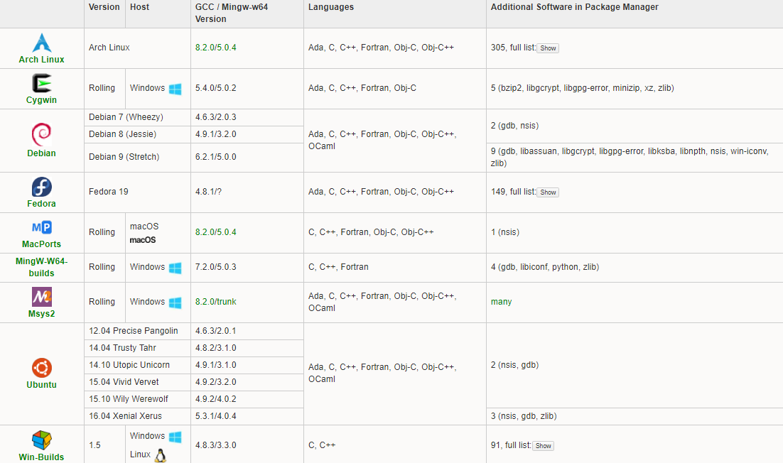Click the 8.2.0/5.0.4 version in MacPorts row

(216, 232)
